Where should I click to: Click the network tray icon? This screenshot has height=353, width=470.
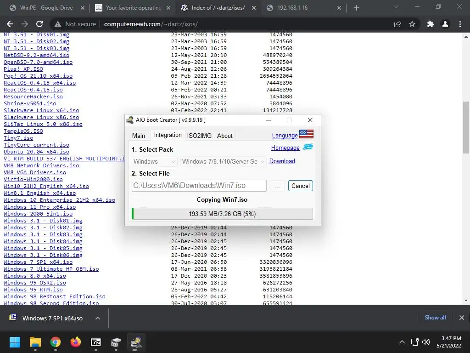pos(415,342)
